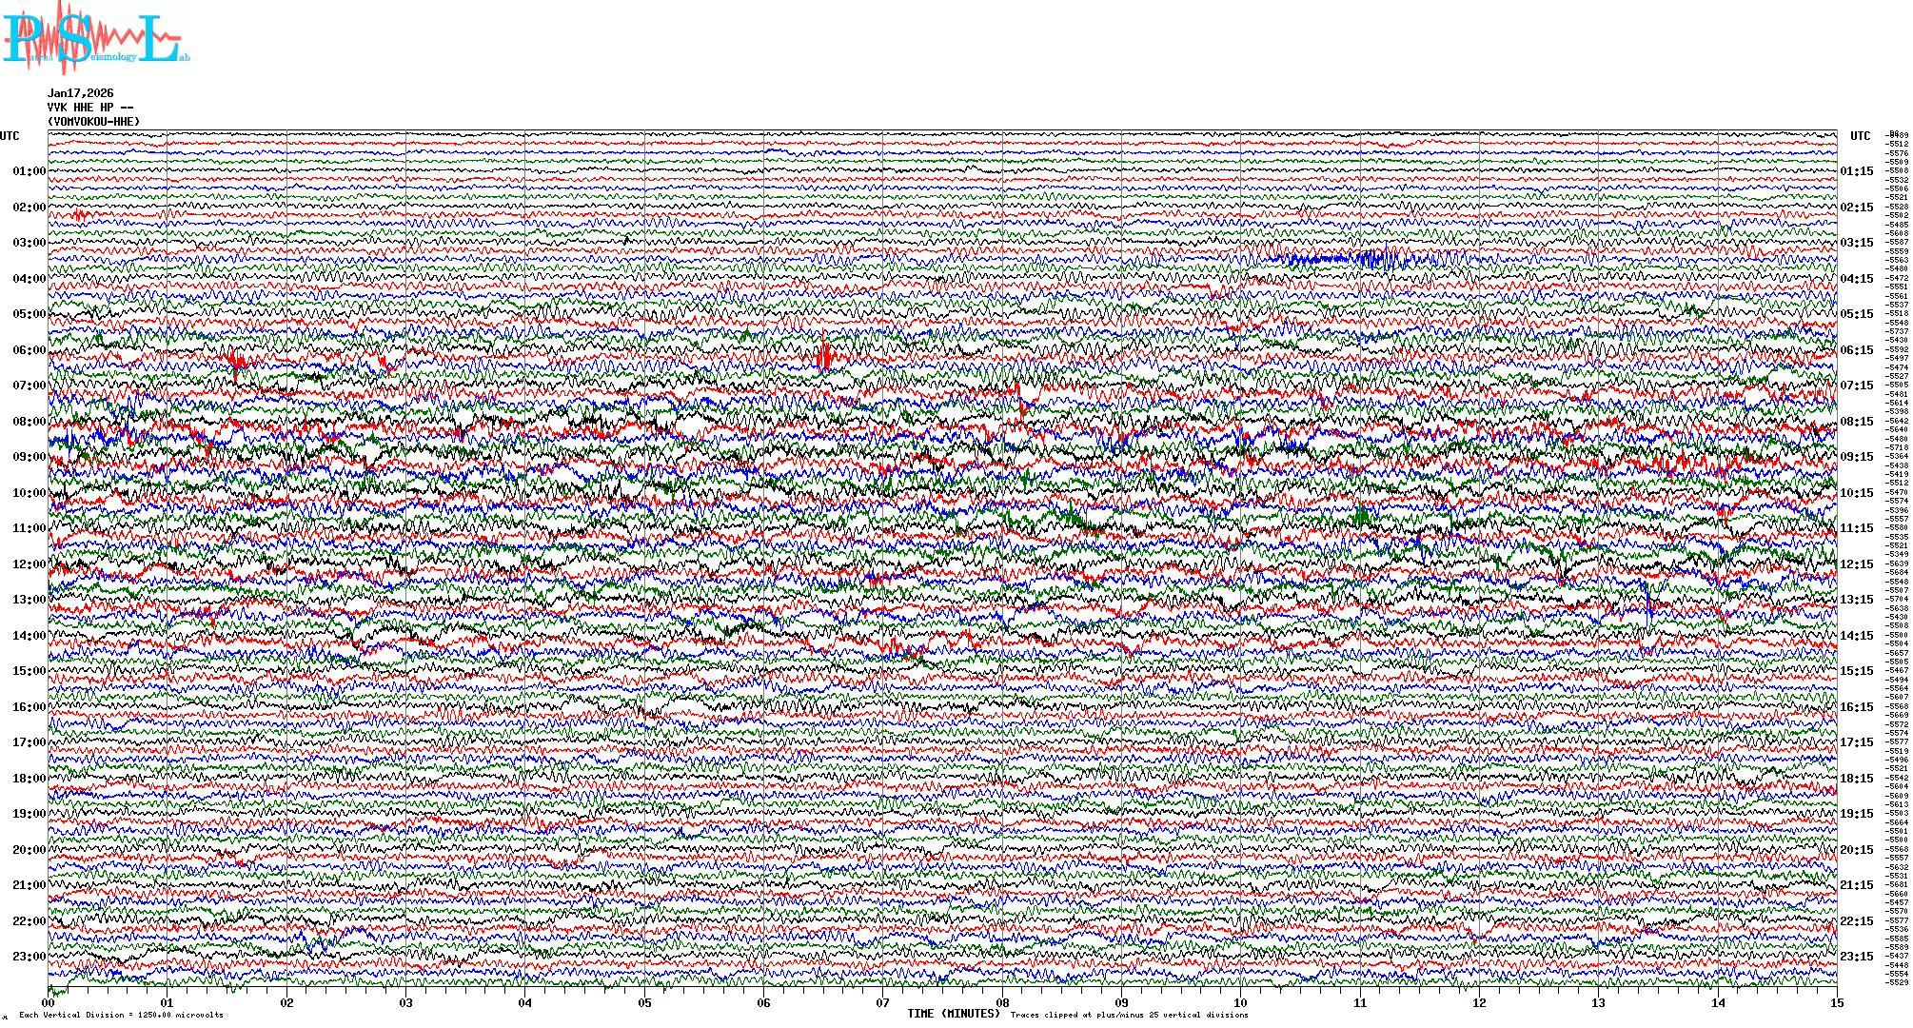Click the 08 minute tick label
This screenshot has width=1913, height=1028.
pyautogui.click(x=1002, y=1003)
